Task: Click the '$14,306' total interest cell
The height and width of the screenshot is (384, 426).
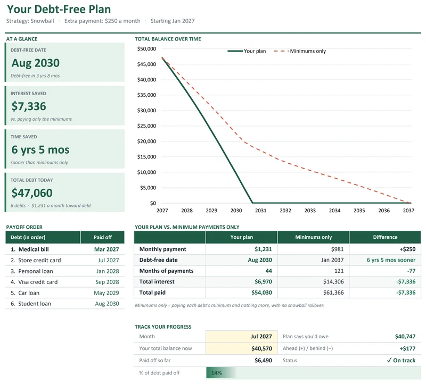Action: click(314, 282)
